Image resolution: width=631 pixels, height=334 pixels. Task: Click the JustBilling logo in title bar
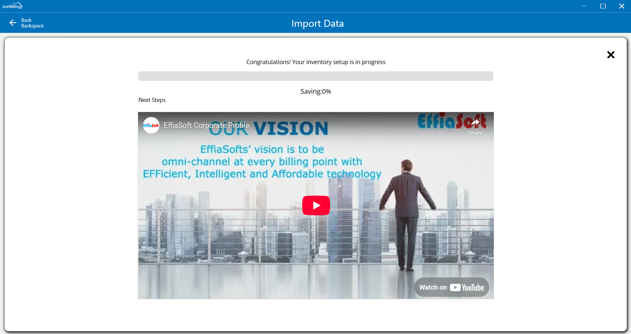12,6
